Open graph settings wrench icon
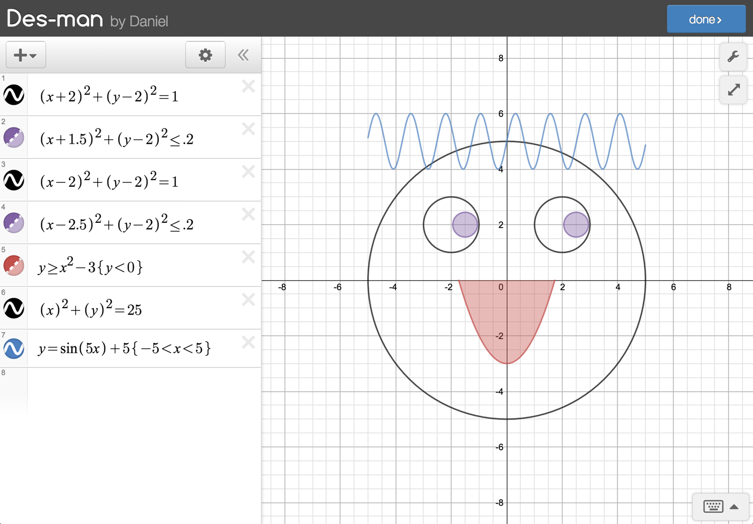The width and height of the screenshot is (753, 524). click(x=733, y=56)
